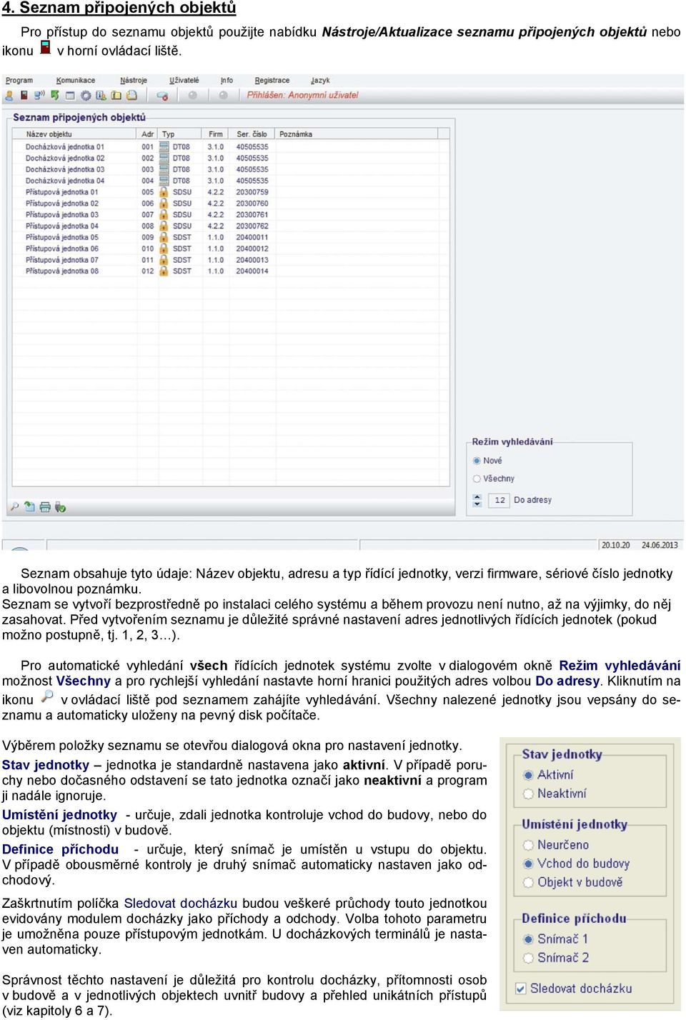Choose Vchod do budovy location

[528, 864]
